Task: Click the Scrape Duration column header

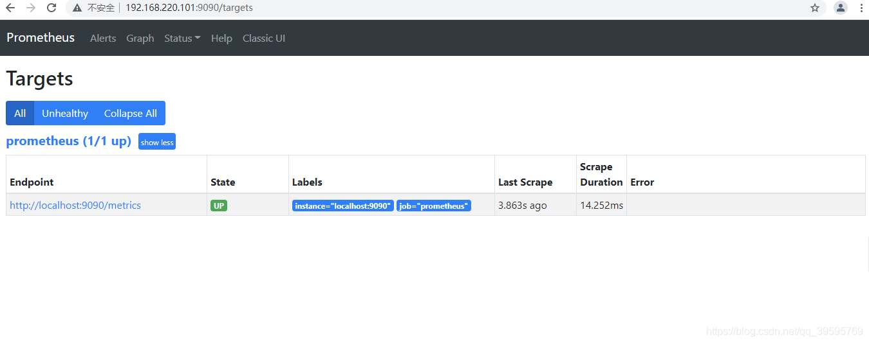Action: point(601,174)
